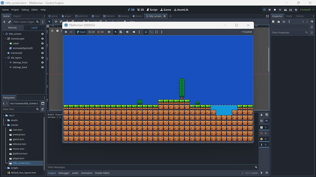Hide the CanvasLayer node

pos(42,39)
